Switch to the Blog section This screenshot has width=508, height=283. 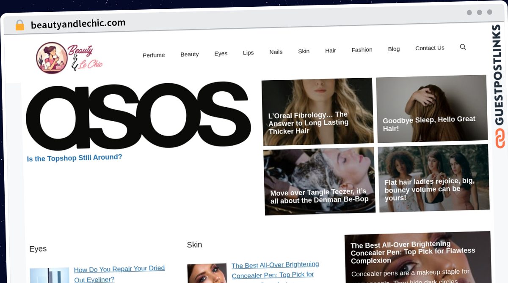pos(394,49)
